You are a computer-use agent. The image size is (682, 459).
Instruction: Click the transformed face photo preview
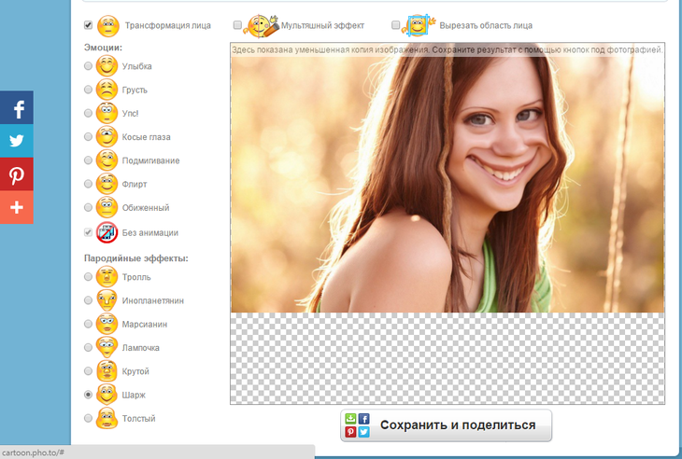tap(448, 178)
